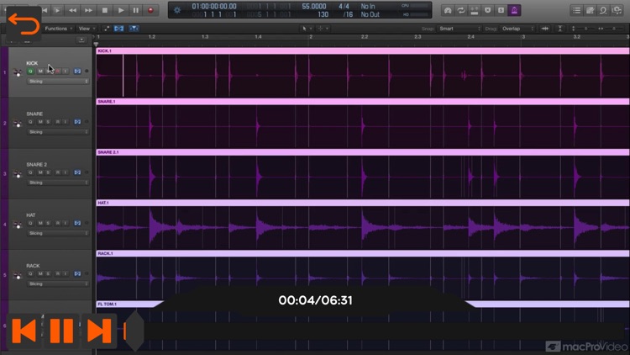The width and height of the screenshot is (630, 355).
Task: Open SNARE track Slicing flex mode dropdown
Action: (57, 132)
